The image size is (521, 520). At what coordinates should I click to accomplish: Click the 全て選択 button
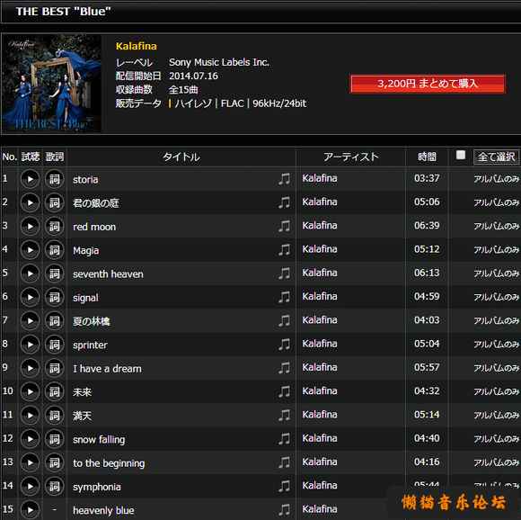coord(496,157)
